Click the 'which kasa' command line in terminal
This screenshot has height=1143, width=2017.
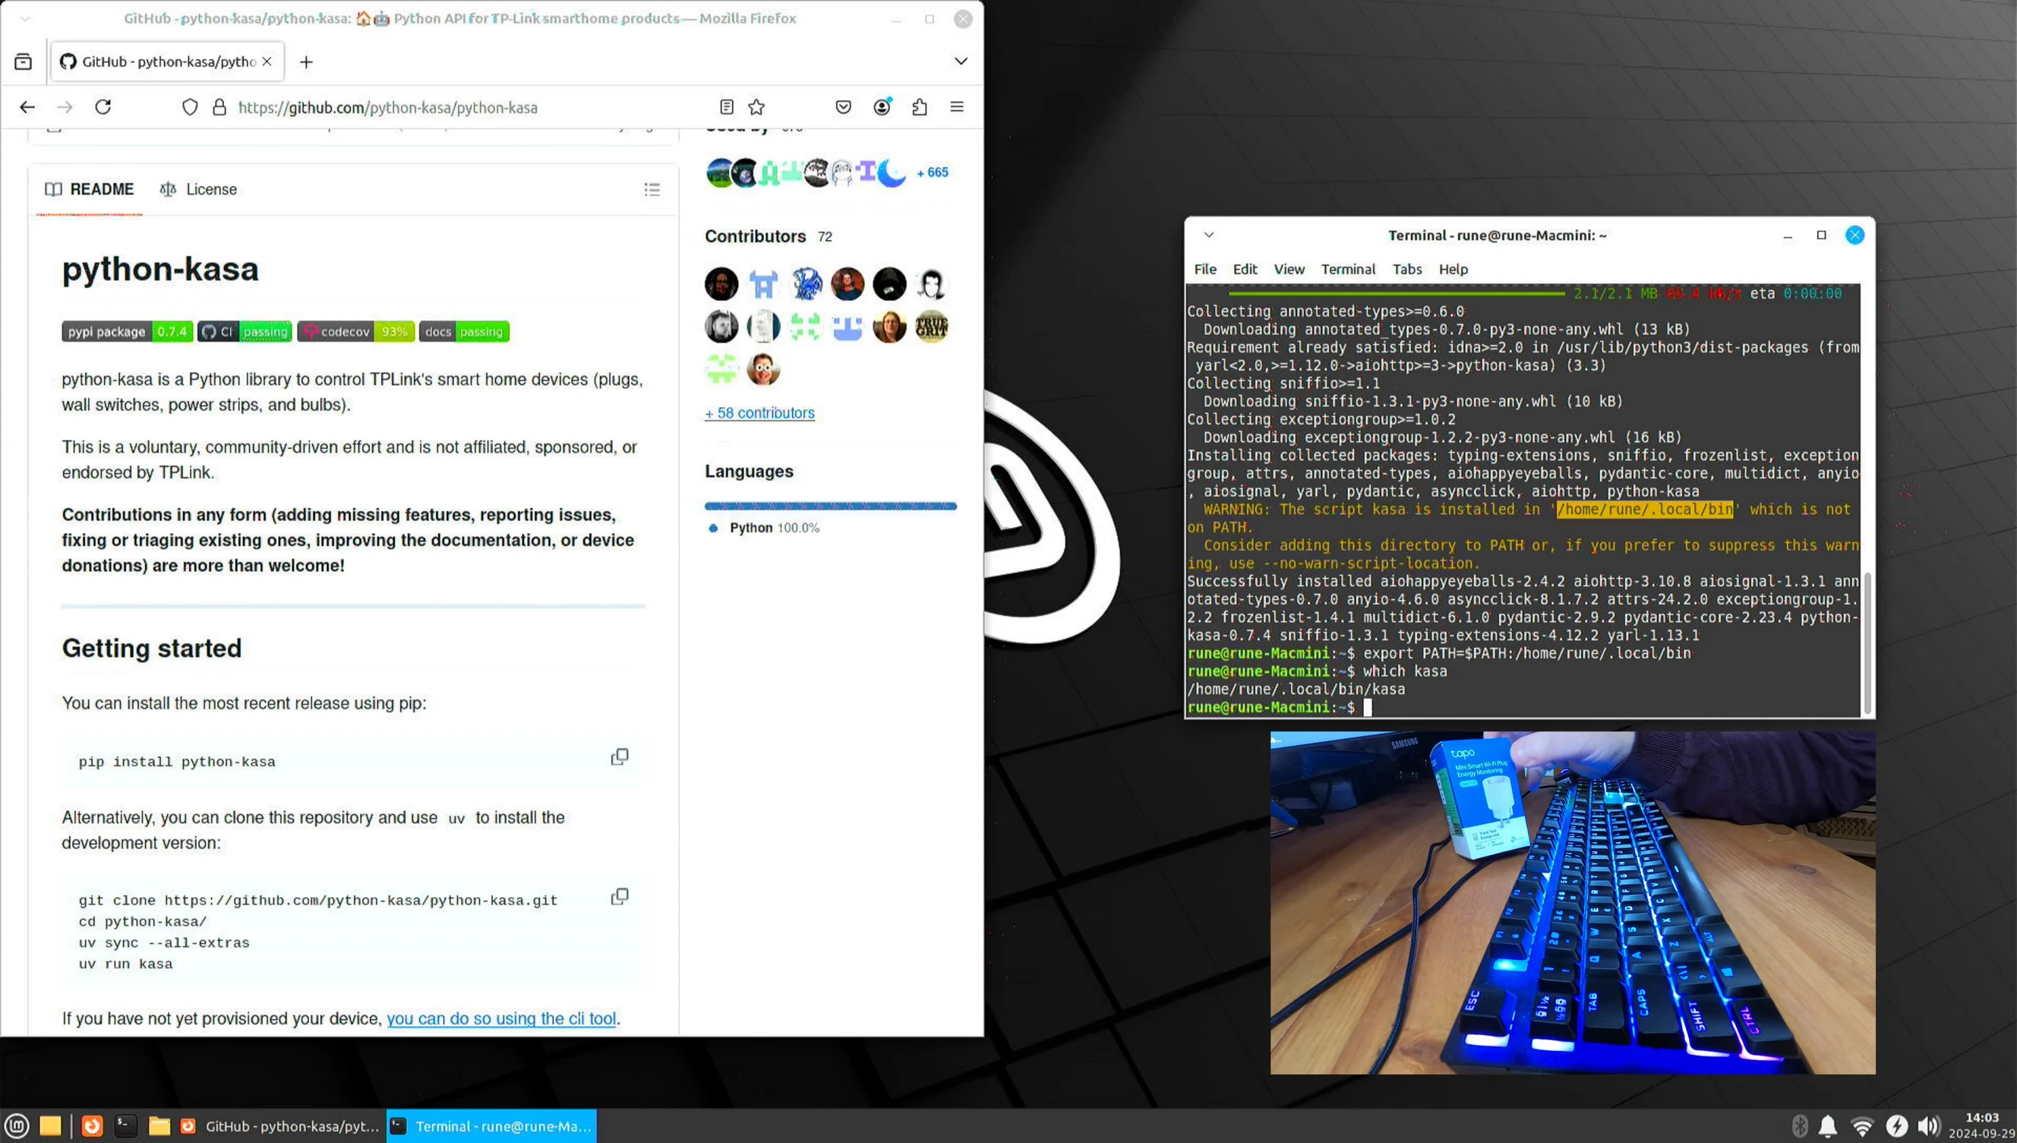point(1317,671)
